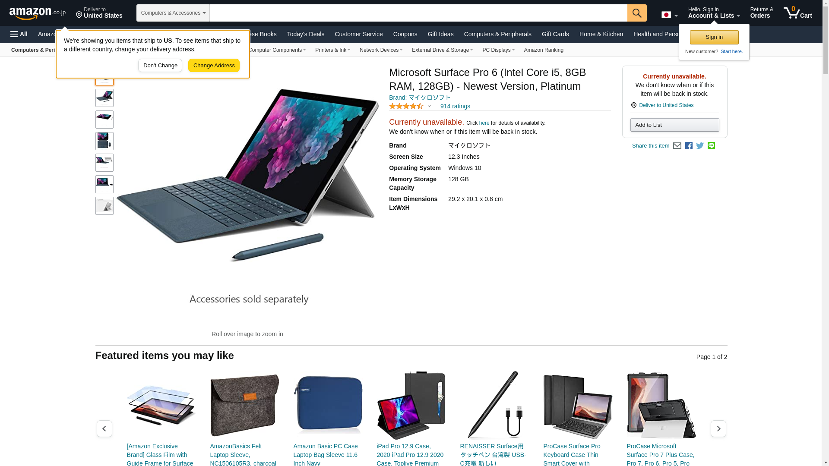Image resolution: width=829 pixels, height=466 pixels.
Task: Click the Change Address button
Action: 214,66
